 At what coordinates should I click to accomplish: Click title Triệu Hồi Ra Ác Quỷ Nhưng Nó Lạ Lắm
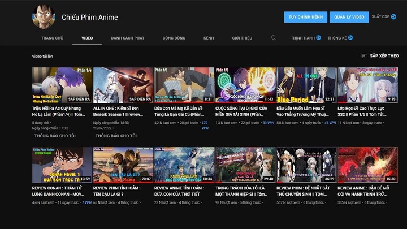point(58,111)
